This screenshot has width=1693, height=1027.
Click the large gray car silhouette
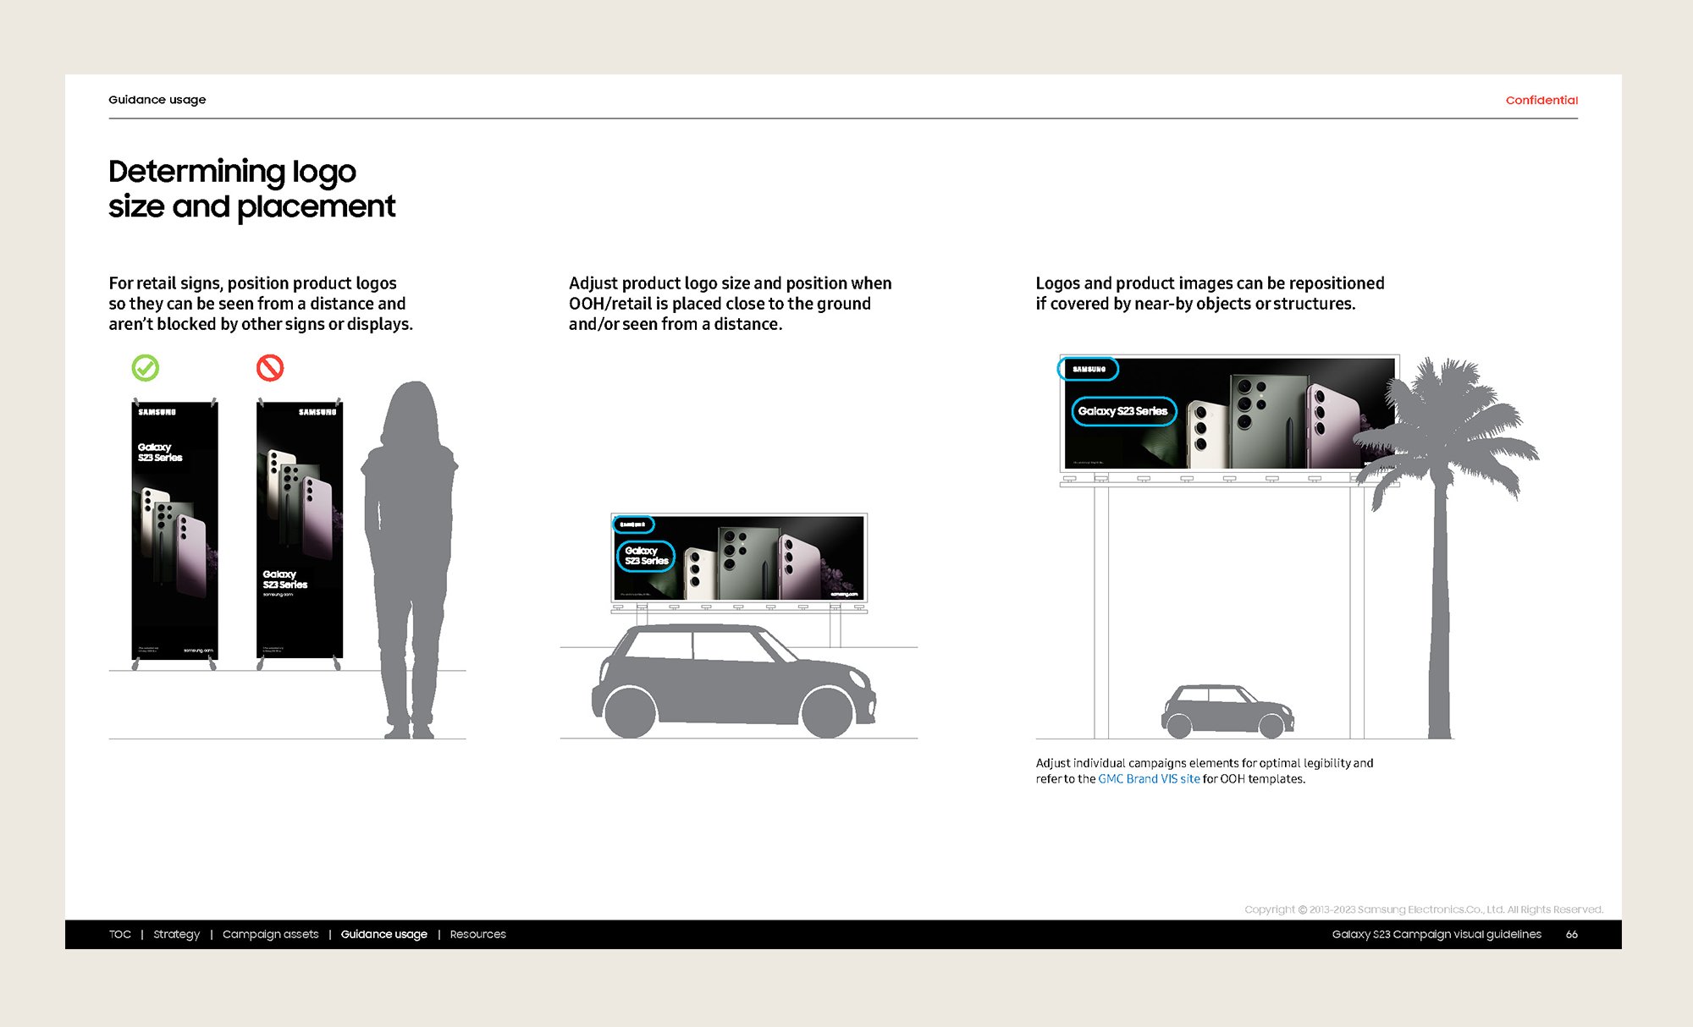733,681
